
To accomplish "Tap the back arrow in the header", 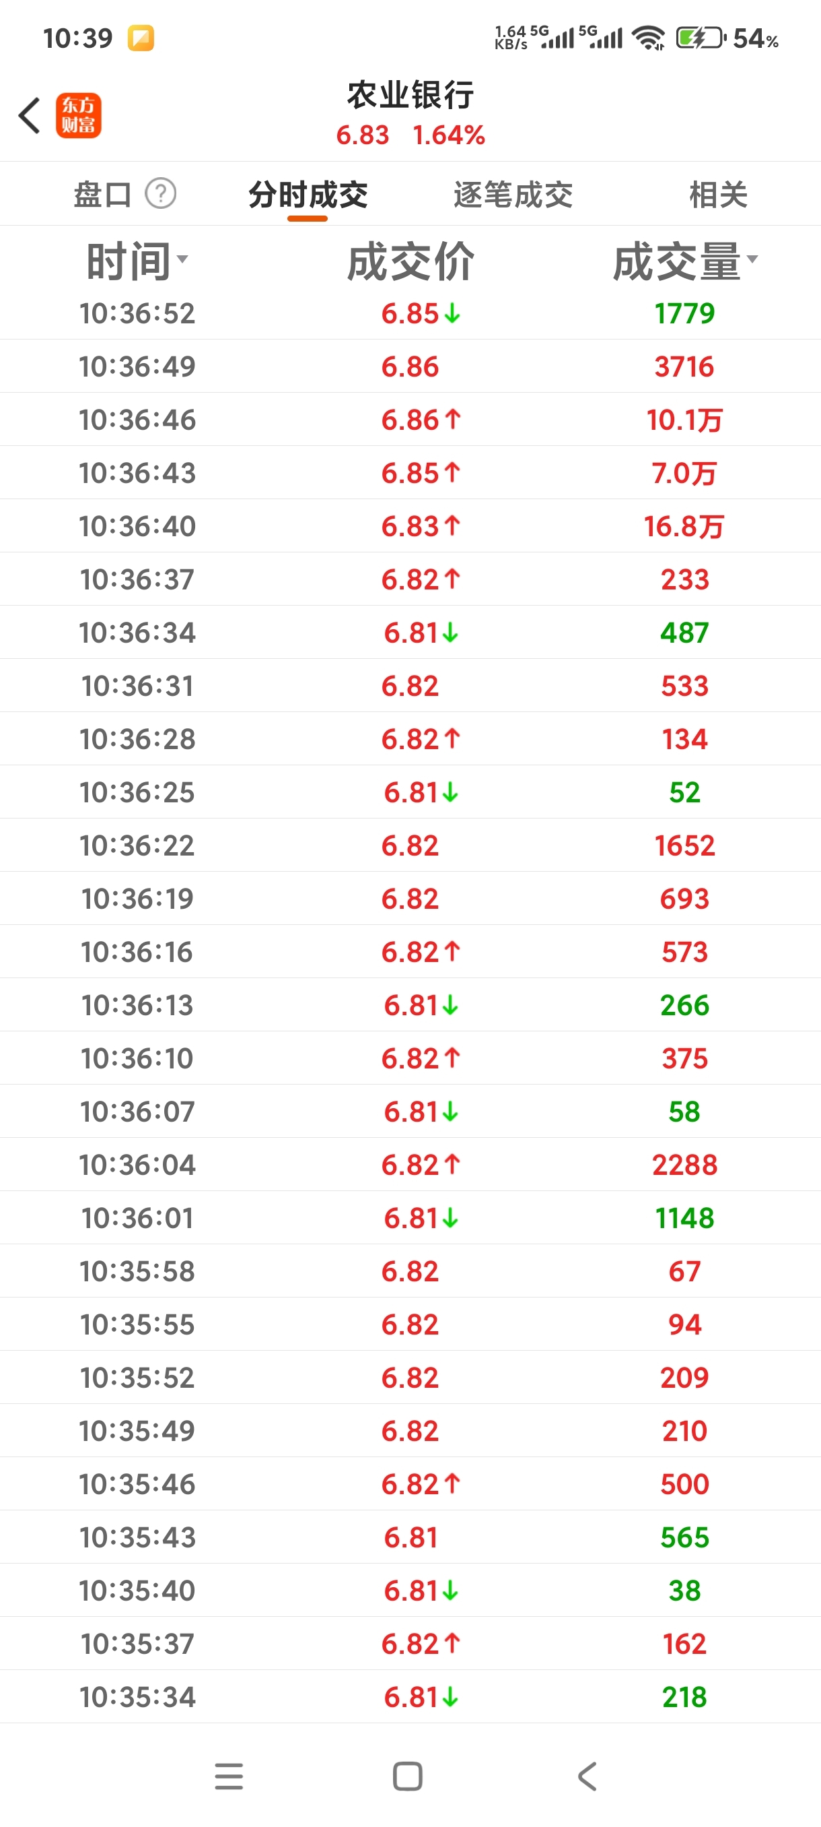I will [x=29, y=116].
